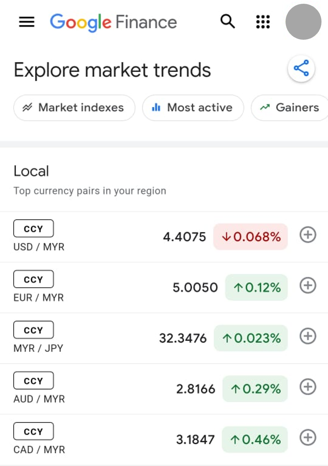The image size is (328, 466).
Task: Add CAD / MYR to watchlist
Action: pos(308,438)
